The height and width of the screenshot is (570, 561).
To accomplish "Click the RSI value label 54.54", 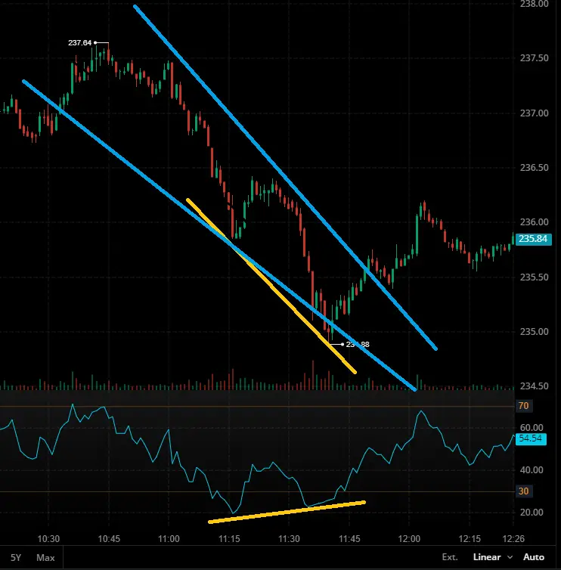I will pyautogui.click(x=531, y=438).
